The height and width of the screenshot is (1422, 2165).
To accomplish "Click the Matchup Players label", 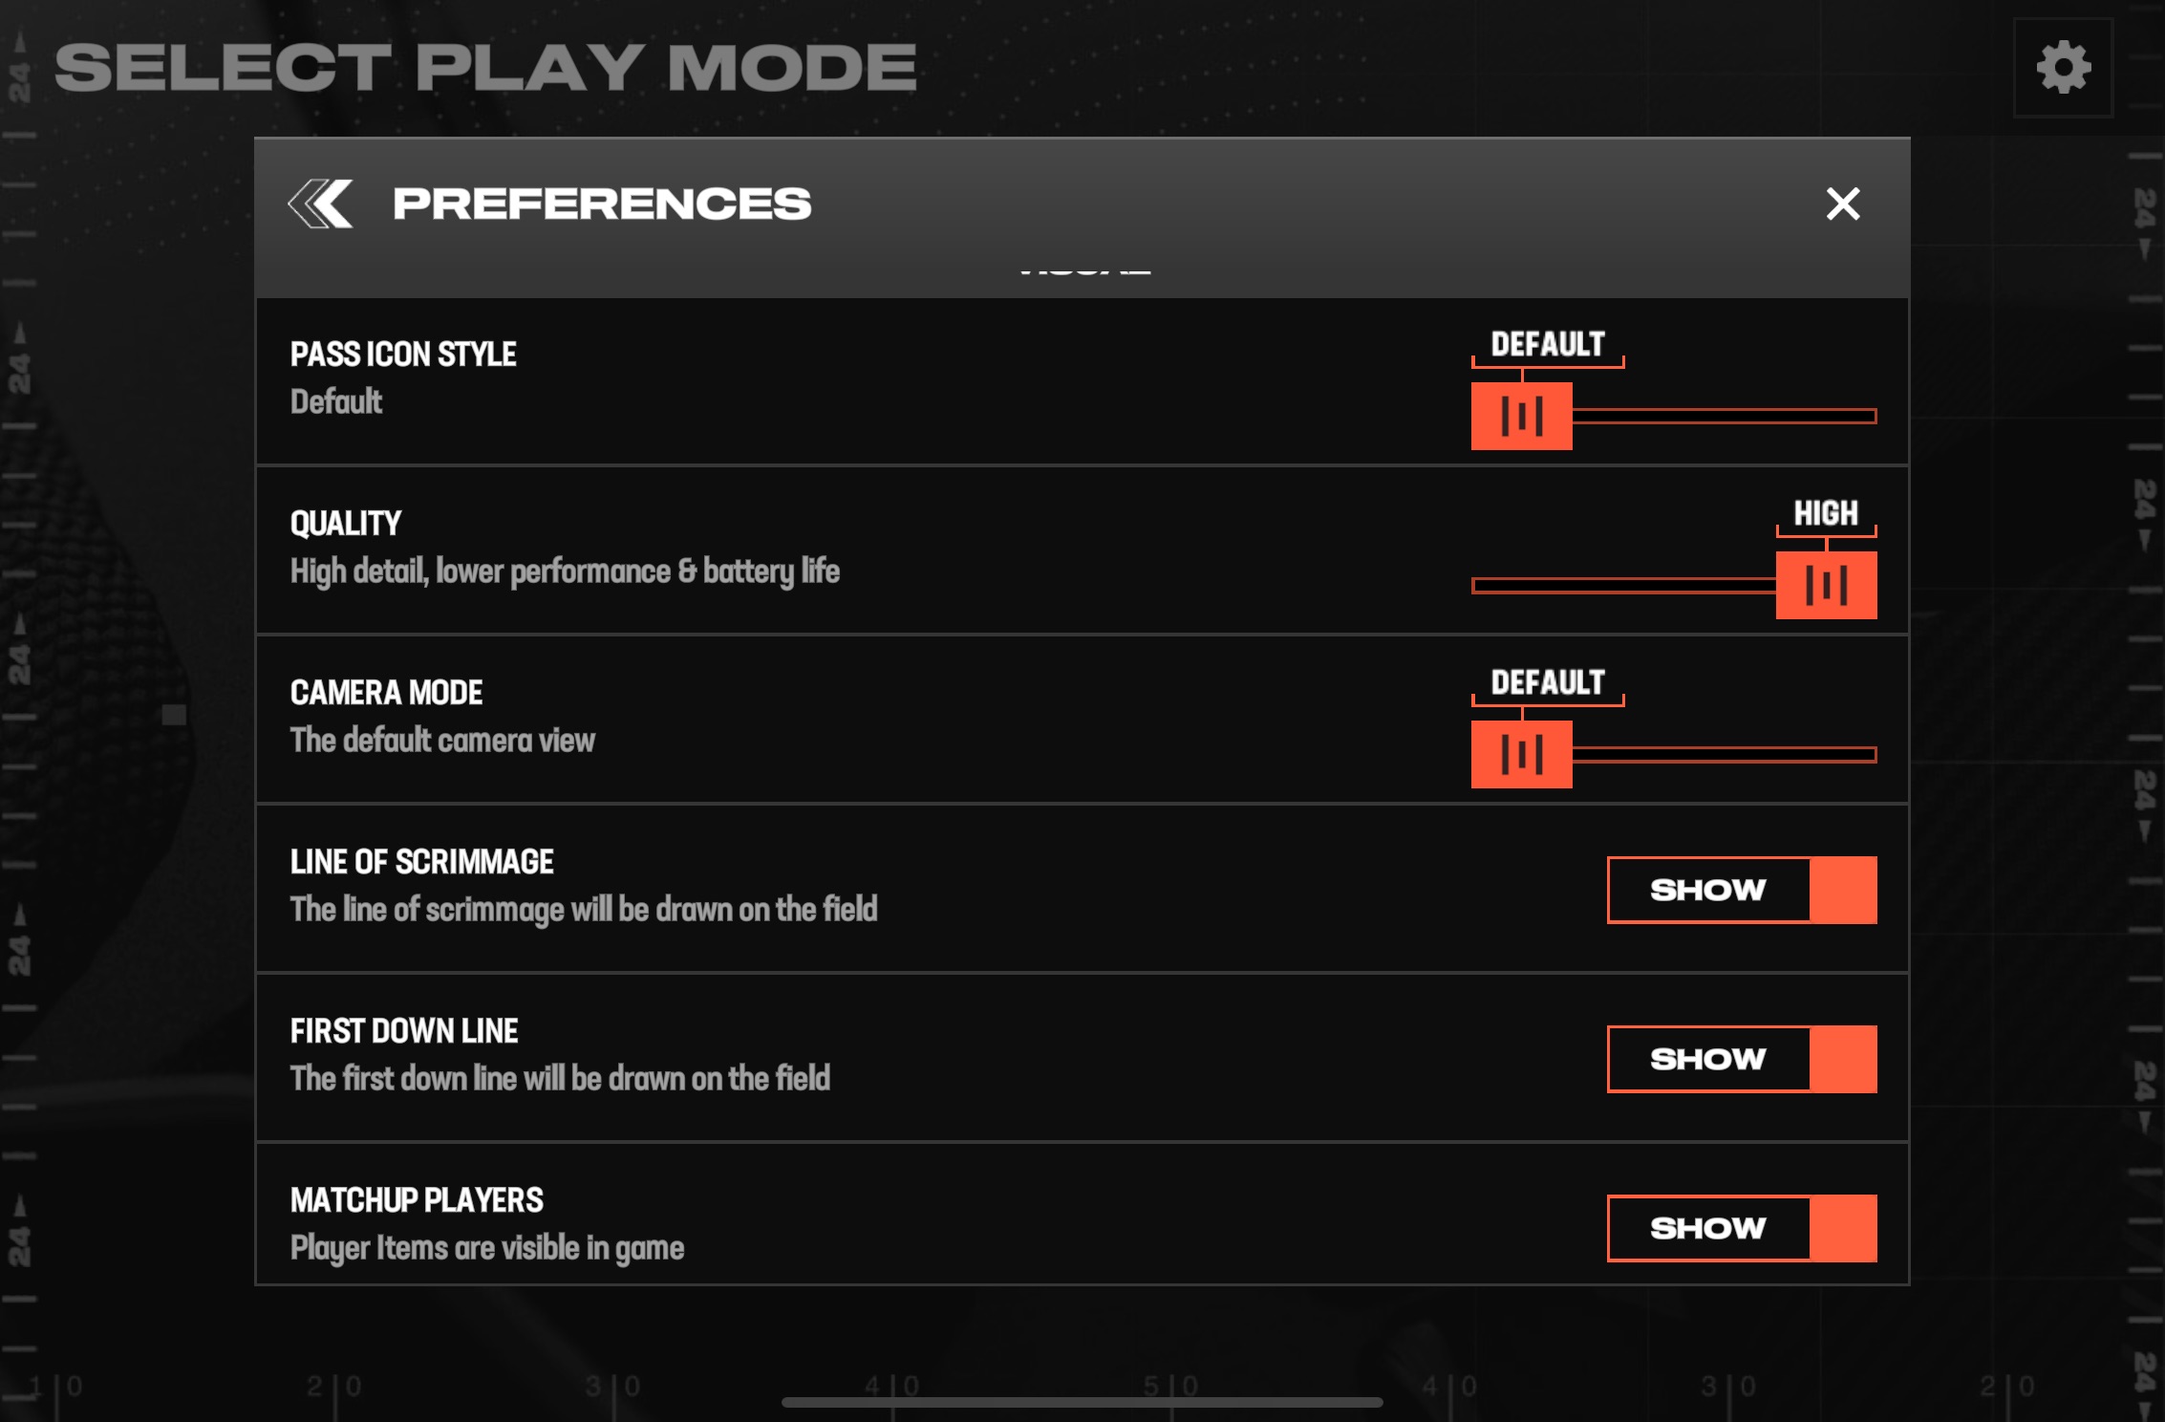I will pos(417,1200).
